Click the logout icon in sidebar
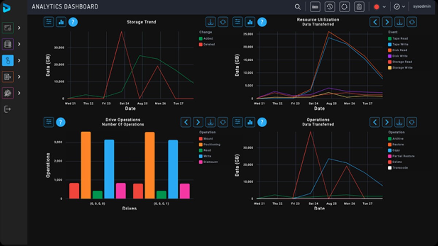438x246 pixels. click(x=7, y=109)
